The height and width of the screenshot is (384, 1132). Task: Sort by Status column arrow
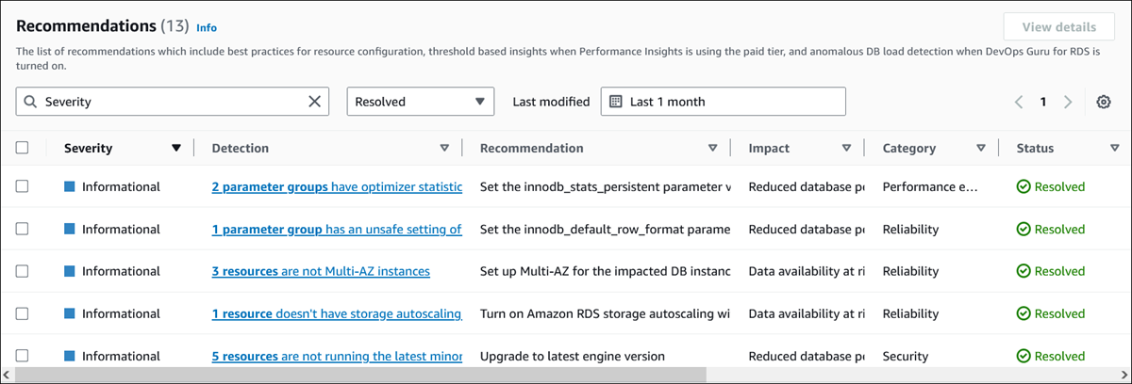point(1114,148)
